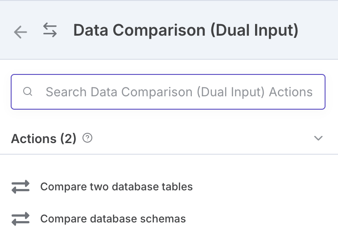Click the magnifying glass search icon

click(28, 92)
